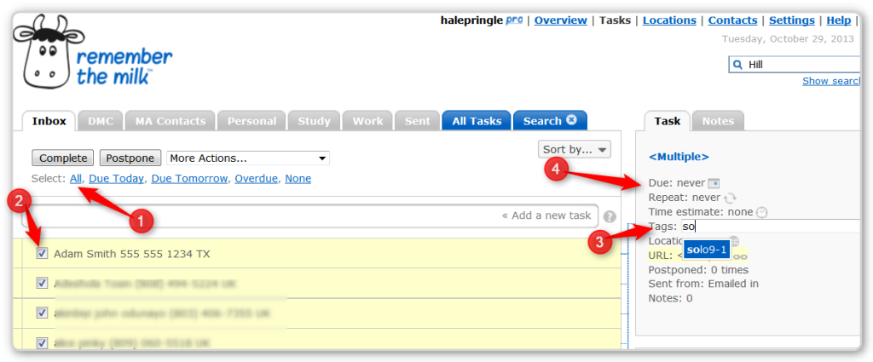Click the time estimate clock icon
Viewport: 873px width, 362px height.
[x=761, y=212]
